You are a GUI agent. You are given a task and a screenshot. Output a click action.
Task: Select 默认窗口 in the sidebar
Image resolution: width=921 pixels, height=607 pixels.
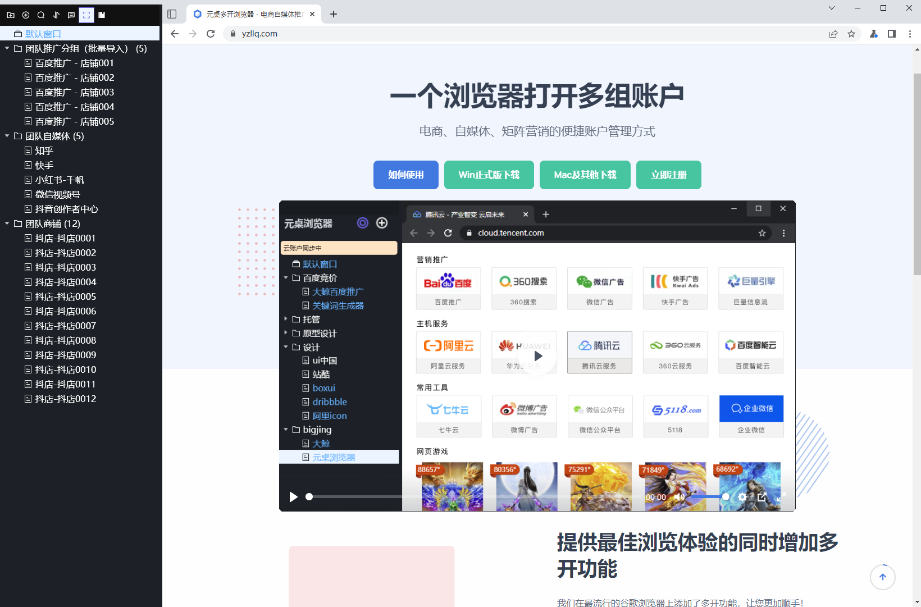80,34
